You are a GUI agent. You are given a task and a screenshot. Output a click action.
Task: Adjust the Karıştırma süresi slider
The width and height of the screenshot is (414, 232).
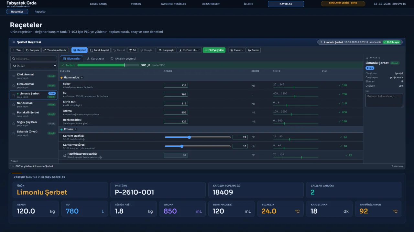[198, 146]
